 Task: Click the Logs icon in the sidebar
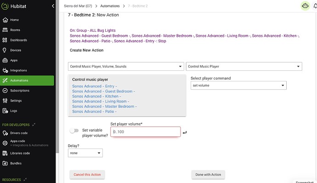(x=5, y=111)
